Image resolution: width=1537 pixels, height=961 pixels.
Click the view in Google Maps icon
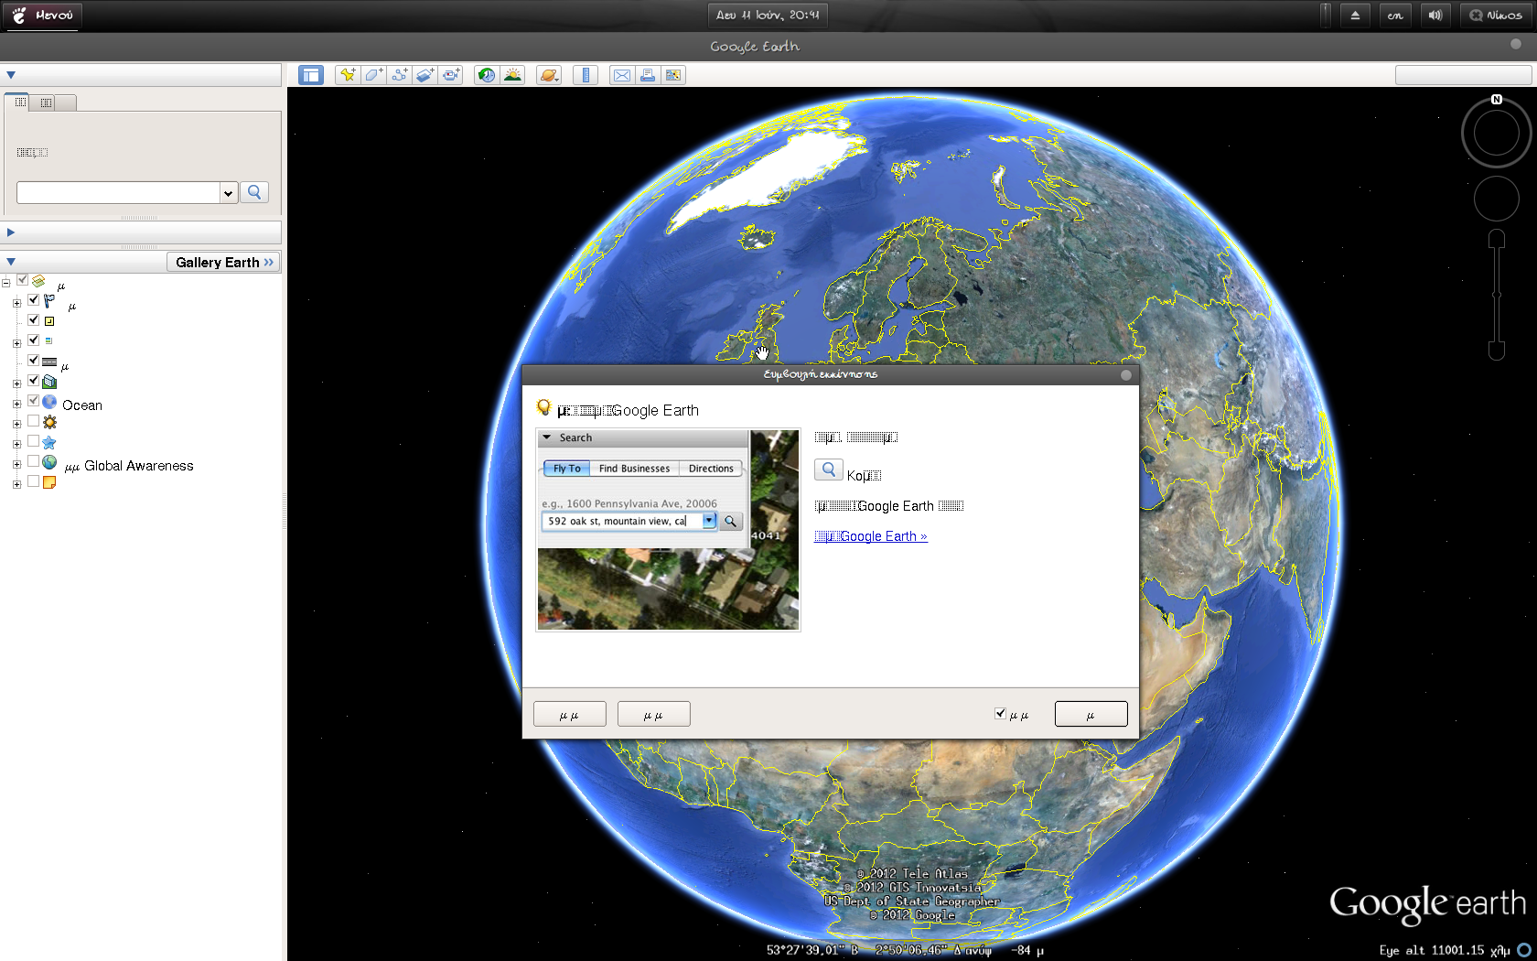pos(673,75)
